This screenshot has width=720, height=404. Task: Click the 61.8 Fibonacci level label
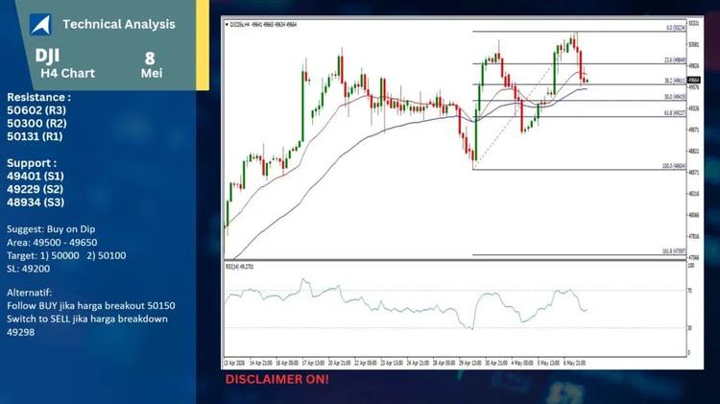675,113
